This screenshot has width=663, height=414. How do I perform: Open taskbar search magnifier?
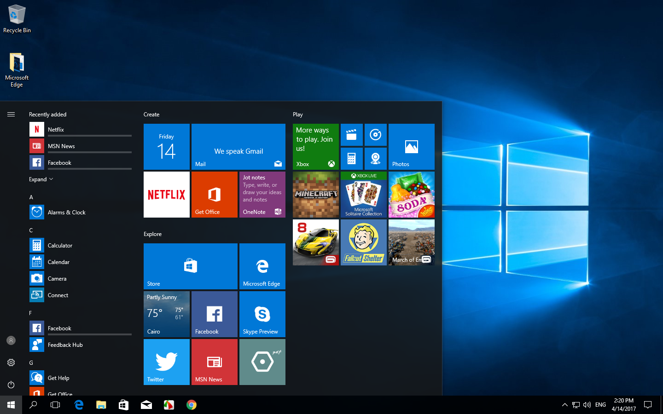point(33,405)
